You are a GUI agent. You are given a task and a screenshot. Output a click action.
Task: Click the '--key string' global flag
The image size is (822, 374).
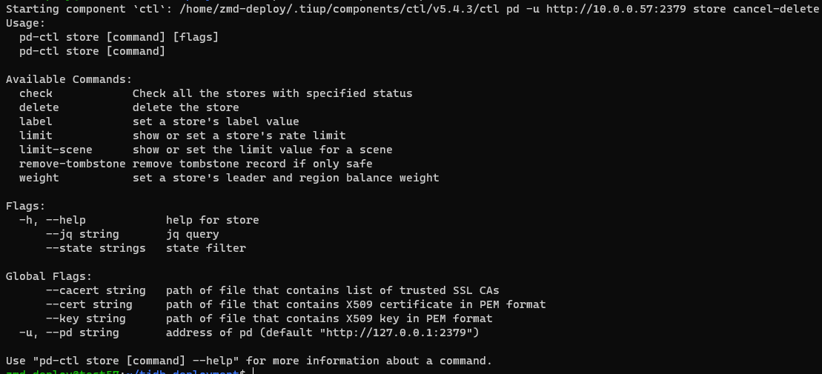click(x=85, y=318)
